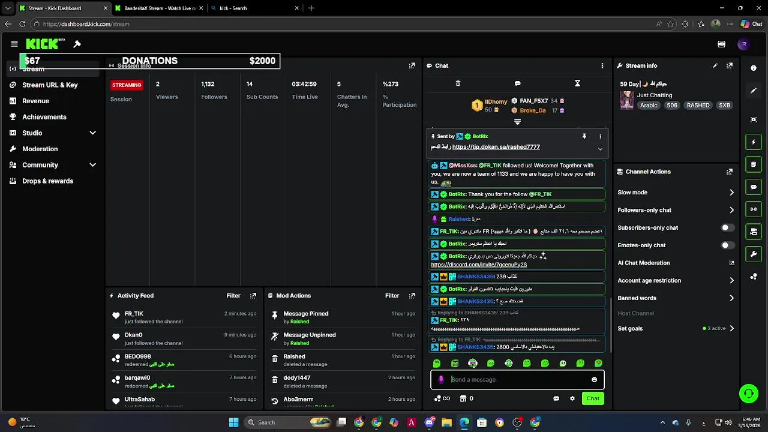Open the hamburger menu beside the Kick logo
Image resolution: width=768 pixels, height=432 pixels.
14,44
